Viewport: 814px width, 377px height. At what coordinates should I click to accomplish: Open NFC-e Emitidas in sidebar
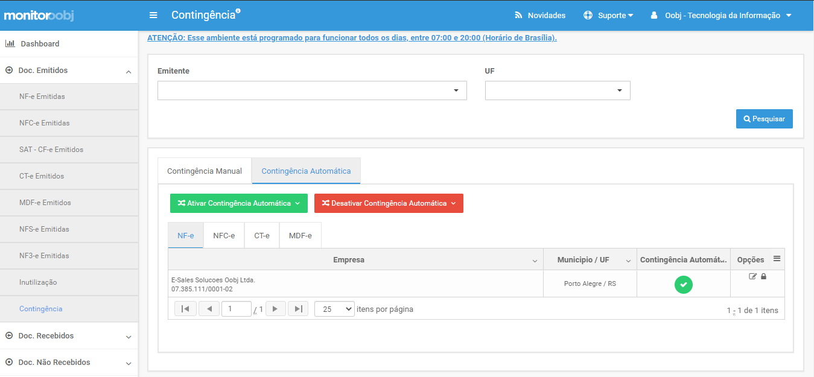(x=69, y=123)
